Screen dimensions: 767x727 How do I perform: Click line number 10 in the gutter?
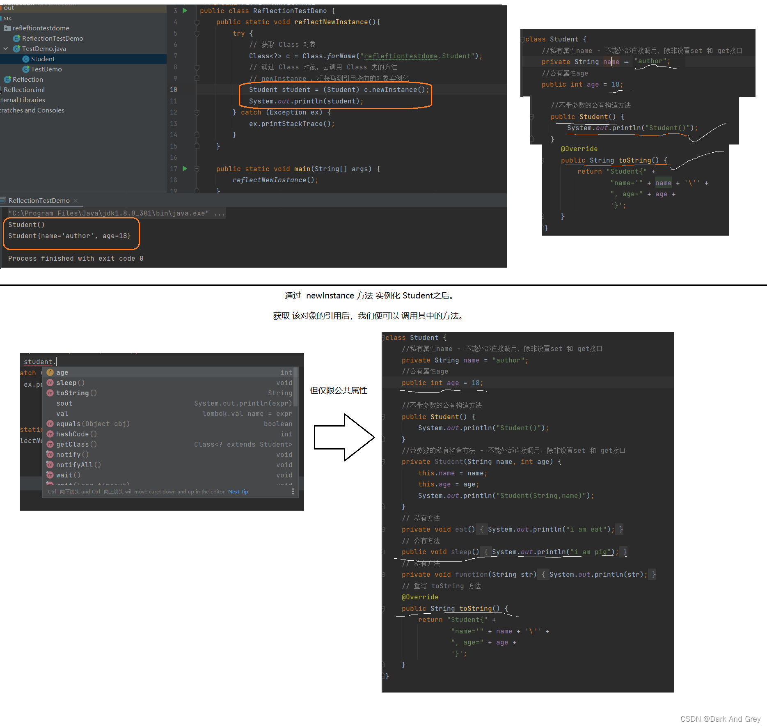pos(174,89)
